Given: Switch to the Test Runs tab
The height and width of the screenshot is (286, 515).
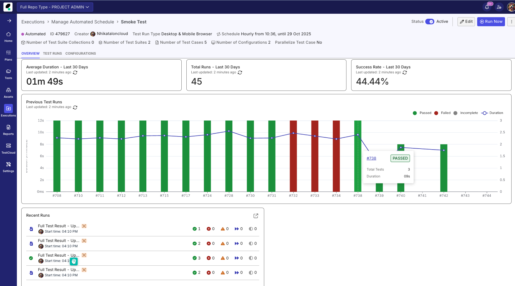Looking at the screenshot, I should (x=53, y=53).
